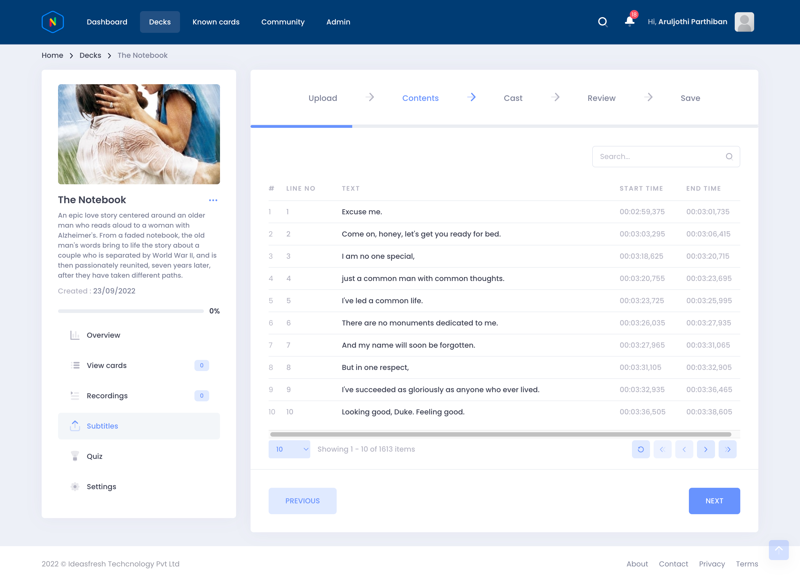Viewport: 800px width, 582px height.
Task: Open Settings in the sidebar
Action: [139, 486]
